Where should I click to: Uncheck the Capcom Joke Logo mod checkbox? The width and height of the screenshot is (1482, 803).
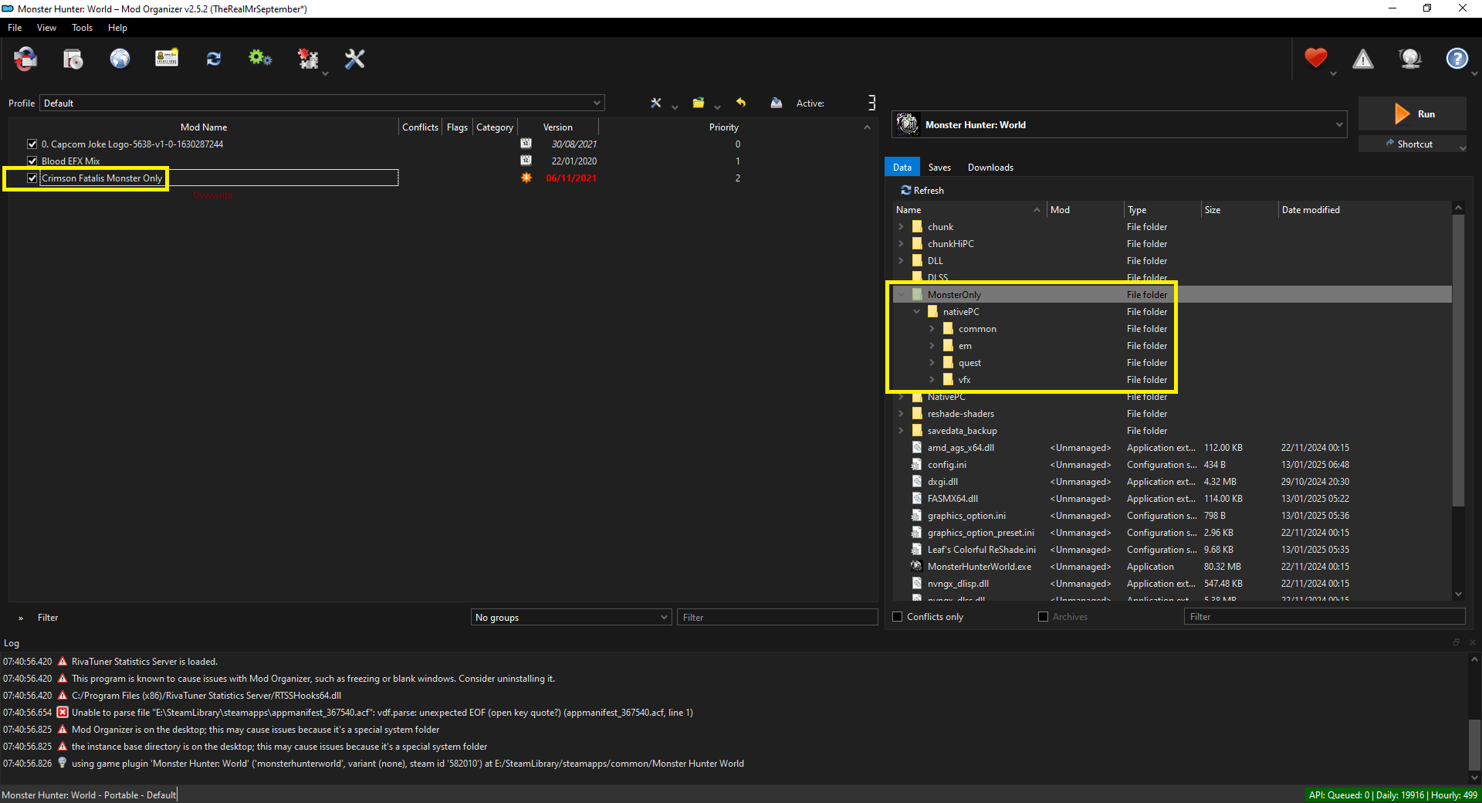pyautogui.click(x=32, y=144)
